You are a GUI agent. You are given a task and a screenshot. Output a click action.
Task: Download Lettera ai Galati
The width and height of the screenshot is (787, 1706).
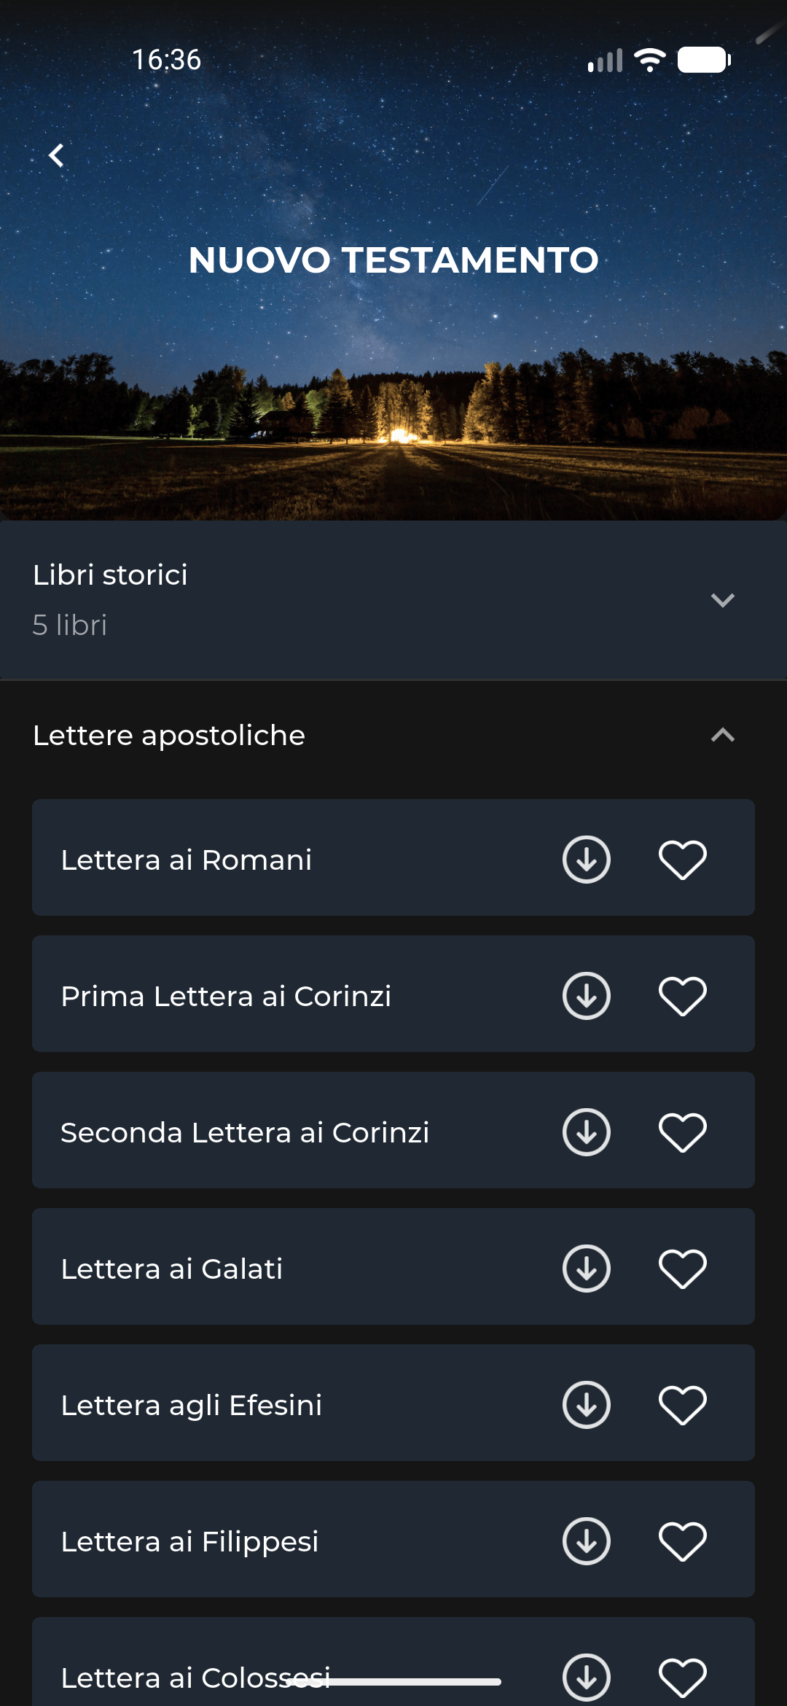coord(586,1269)
